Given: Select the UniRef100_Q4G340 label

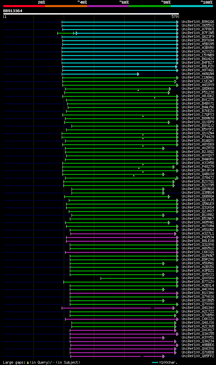Looking at the screenshot, I should [x=198, y=308].
